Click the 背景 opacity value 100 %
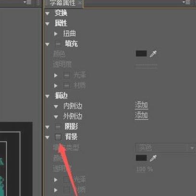 pos(145,169)
